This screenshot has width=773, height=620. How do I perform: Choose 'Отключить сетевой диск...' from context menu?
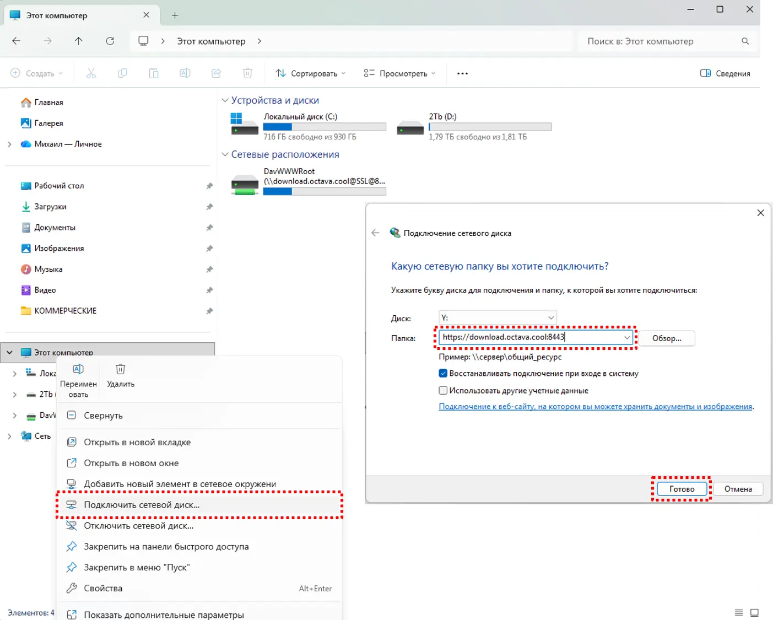138,526
